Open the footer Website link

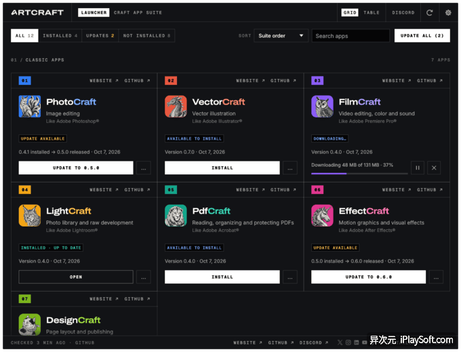point(247,343)
